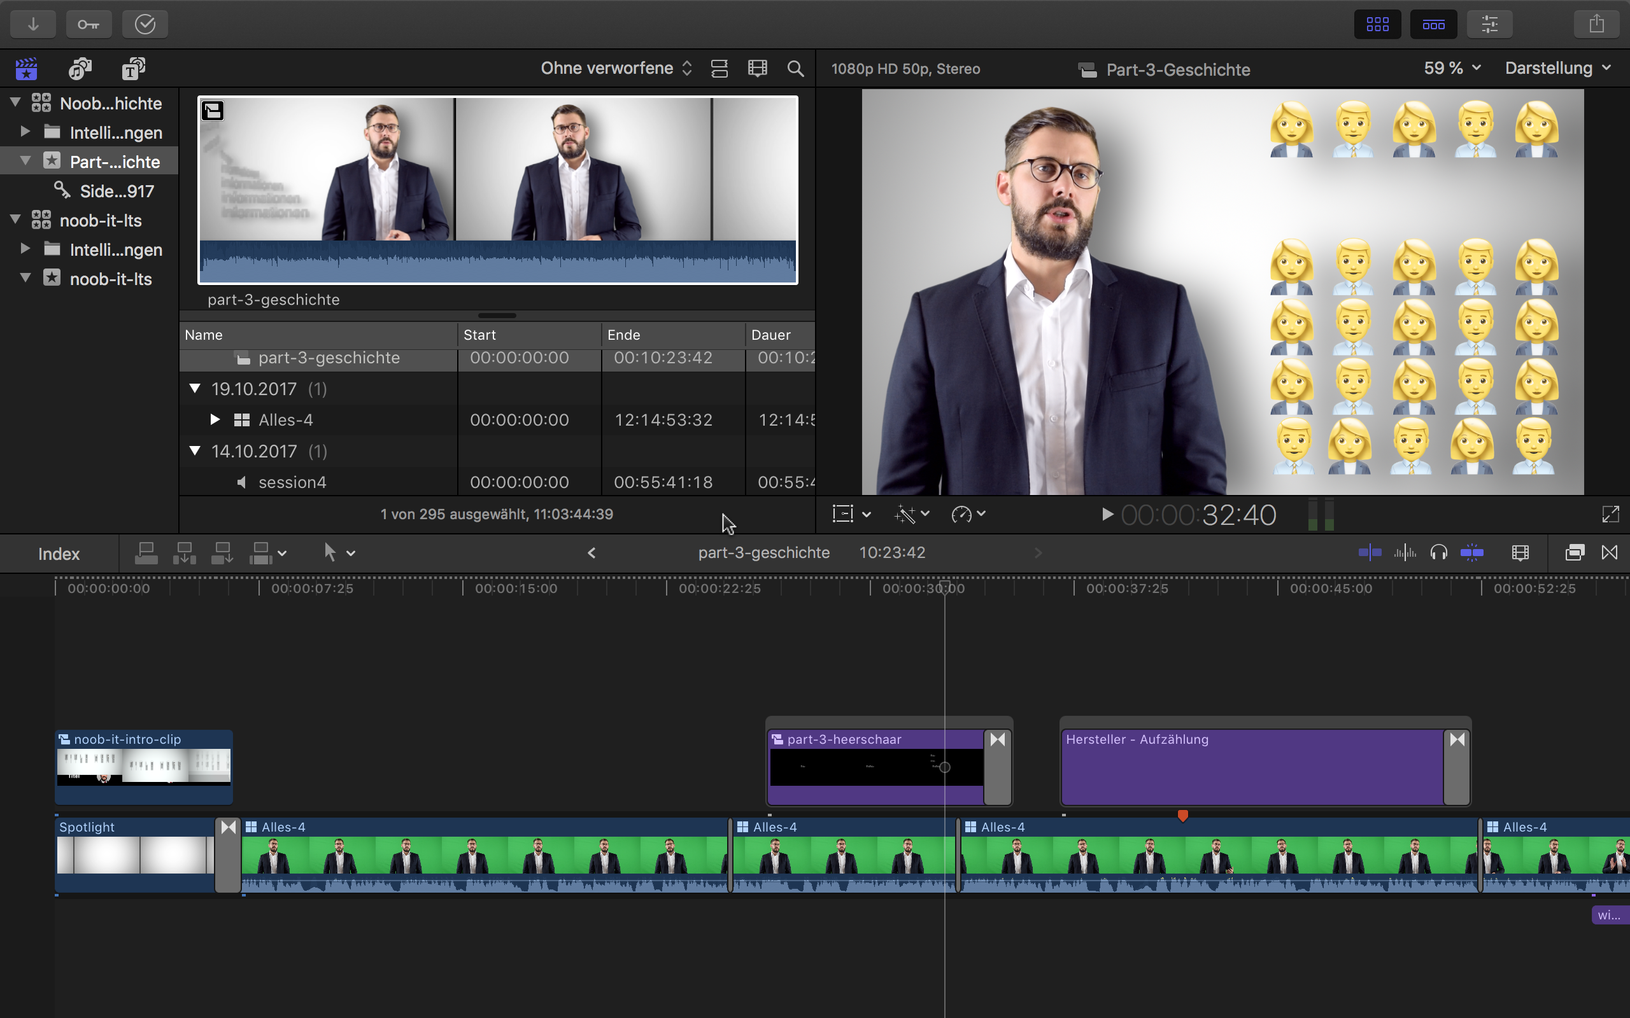
Task: Collapse the noob-it-lts library
Action: point(15,219)
